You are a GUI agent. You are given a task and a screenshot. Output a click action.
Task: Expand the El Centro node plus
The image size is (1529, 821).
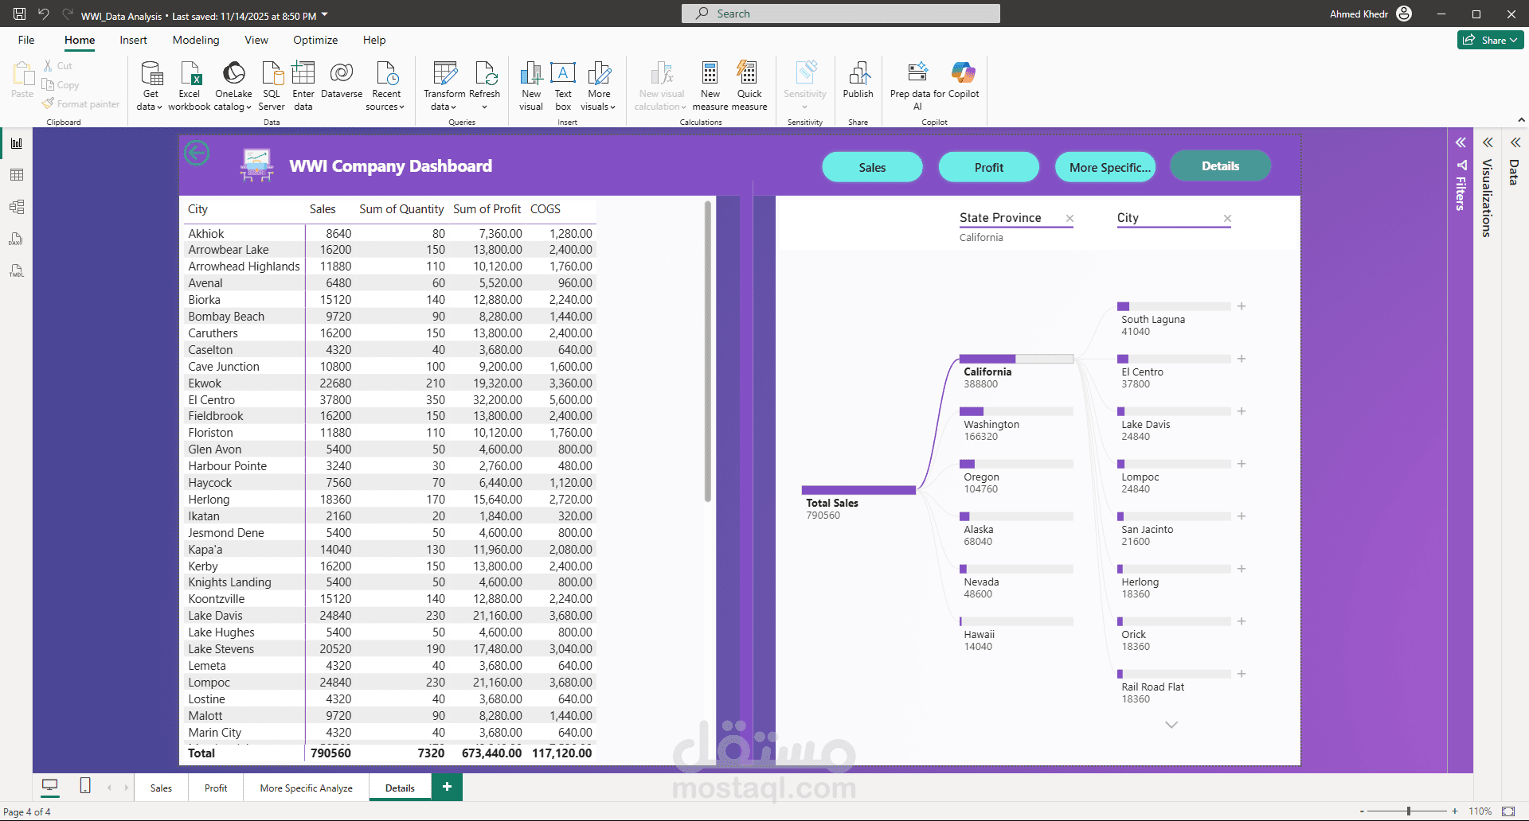click(1242, 359)
